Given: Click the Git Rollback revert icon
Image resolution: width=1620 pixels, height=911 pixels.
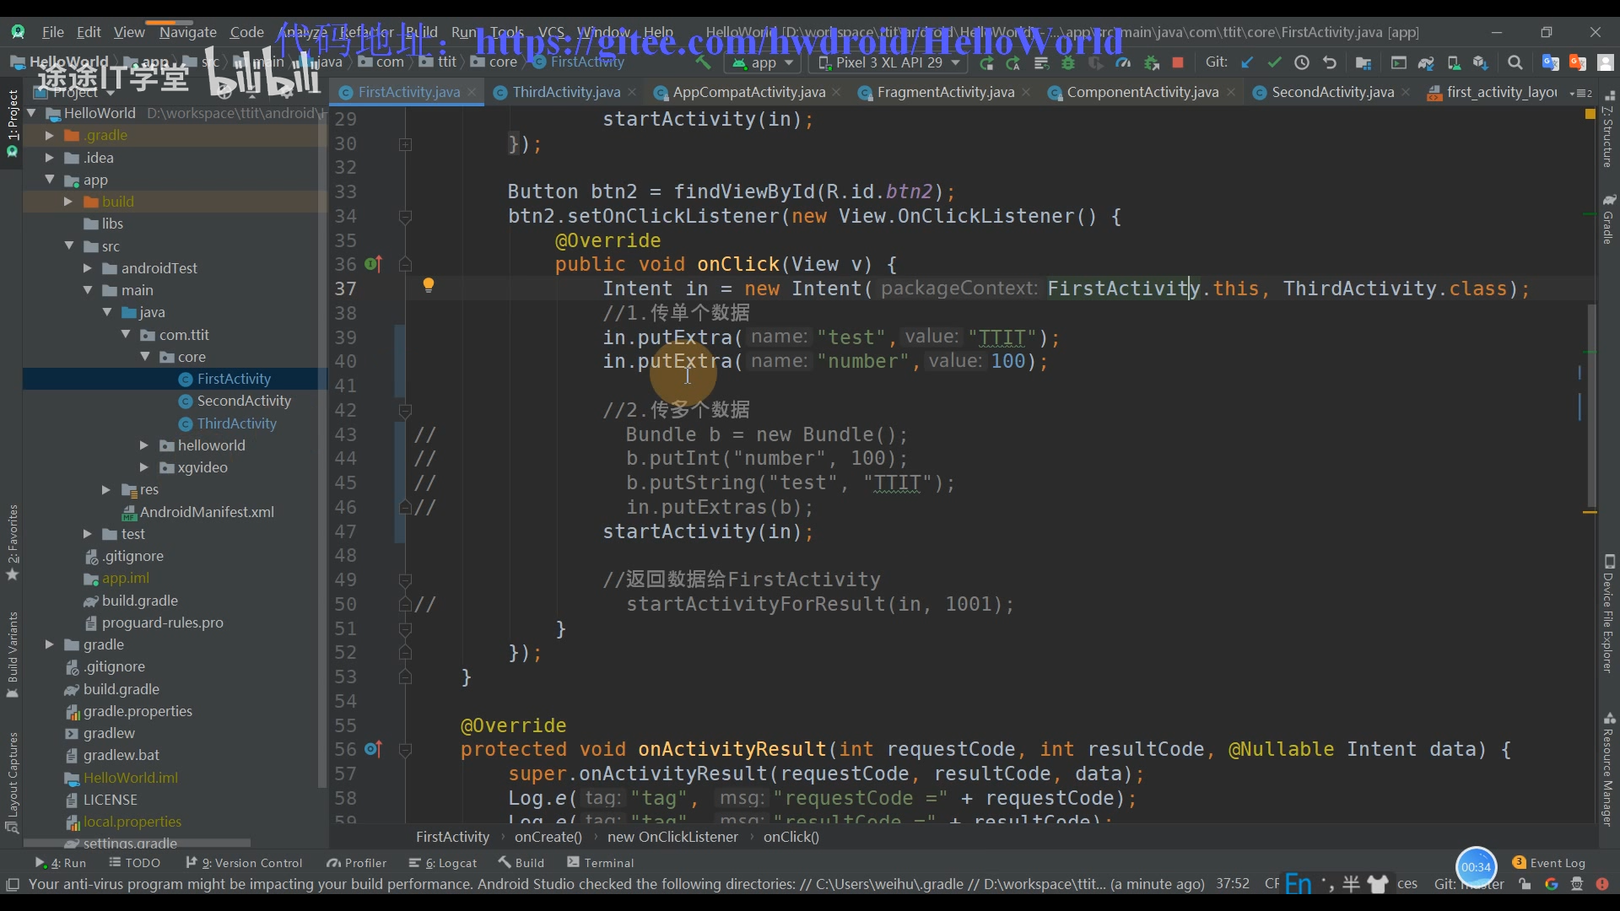Looking at the screenshot, I should [x=1330, y=63].
